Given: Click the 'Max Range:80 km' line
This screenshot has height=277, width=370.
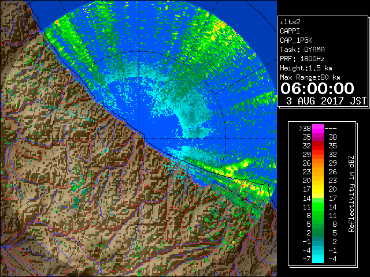Looking at the screenshot, I should [310, 77].
